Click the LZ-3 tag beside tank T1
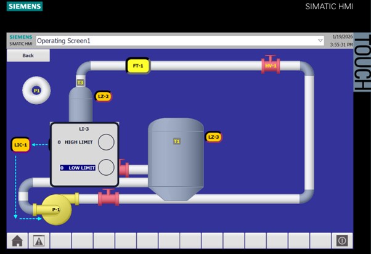The image size is (371, 254). 213,137
